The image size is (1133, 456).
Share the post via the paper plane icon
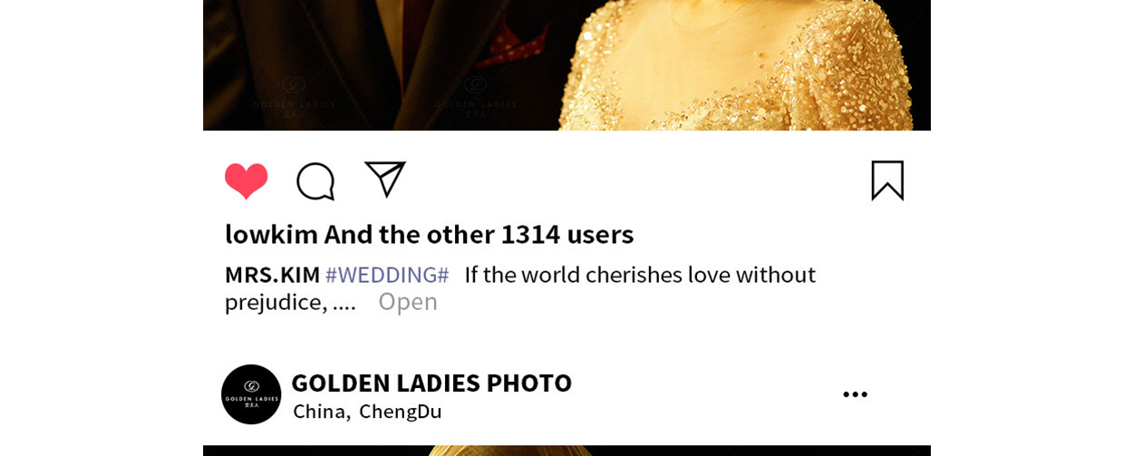385,179
